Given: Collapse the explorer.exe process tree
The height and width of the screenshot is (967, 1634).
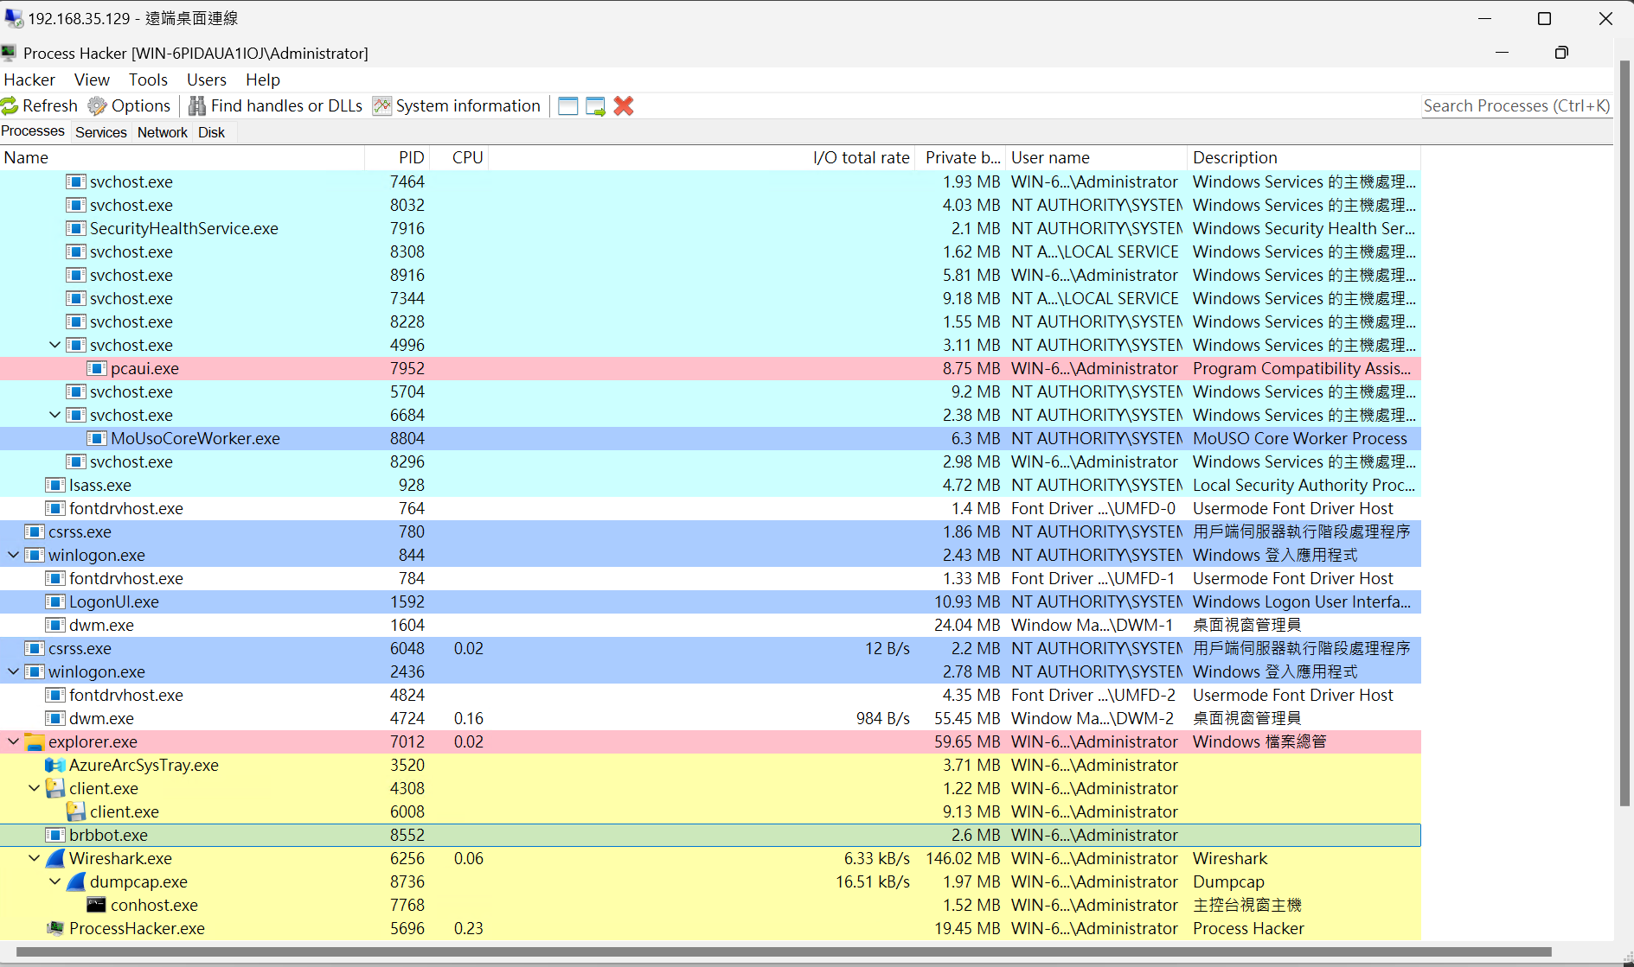Looking at the screenshot, I should (14, 741).
